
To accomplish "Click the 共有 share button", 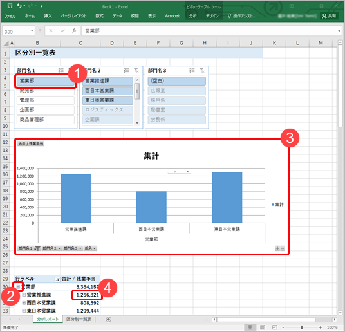I will [329, 16].
